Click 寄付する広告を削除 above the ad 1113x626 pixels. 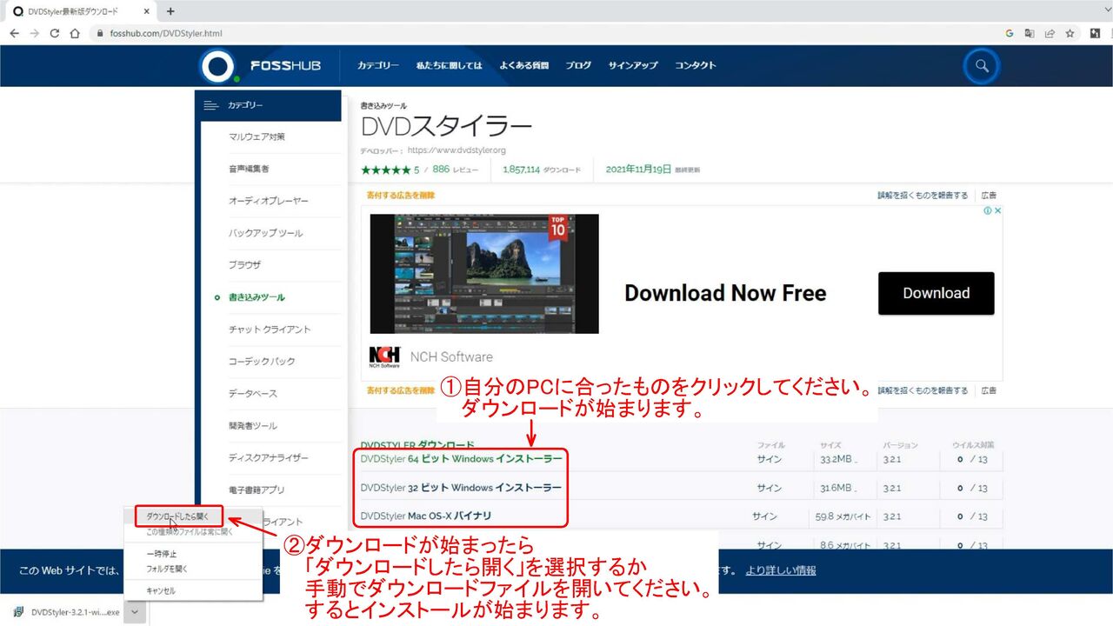pyautogui.click(x=400, y=196)
